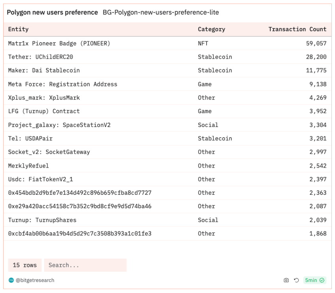This screenshot has width=335, height=293.
Task: Focus the Search... input field
Action: tap(85, 265)
